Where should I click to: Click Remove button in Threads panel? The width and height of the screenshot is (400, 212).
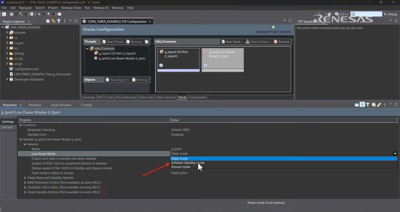(134, 42)
